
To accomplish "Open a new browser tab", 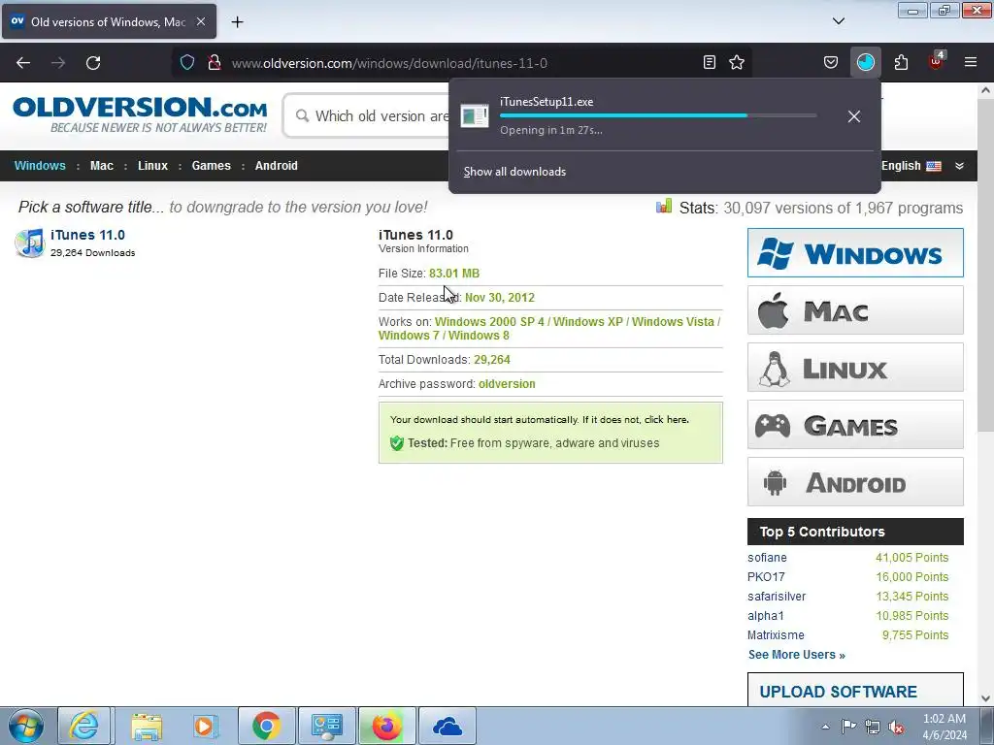I will click(x=237, y=22).
